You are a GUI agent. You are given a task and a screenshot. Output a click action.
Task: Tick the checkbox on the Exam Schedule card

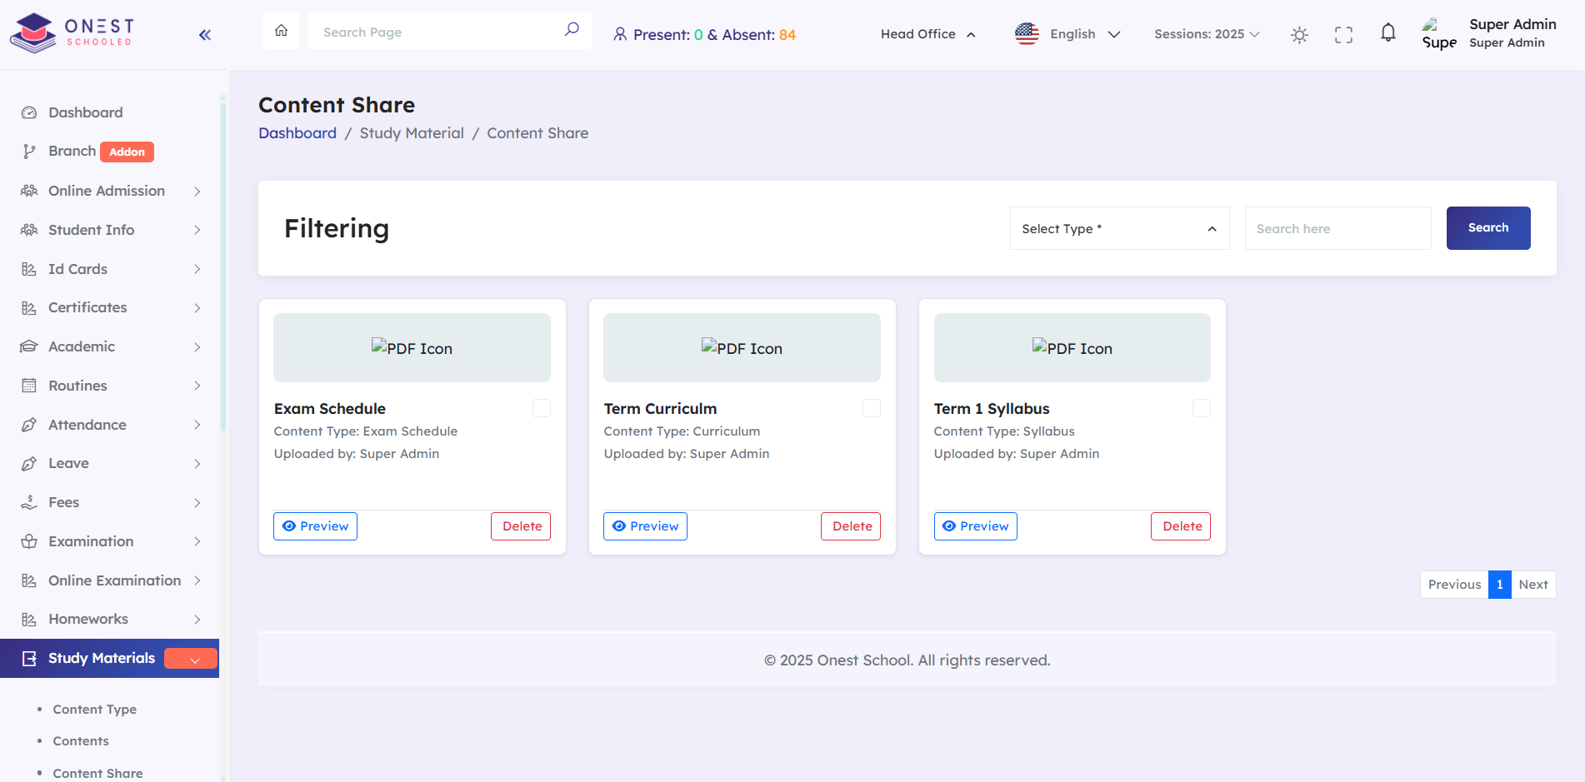tap(541, 408)
